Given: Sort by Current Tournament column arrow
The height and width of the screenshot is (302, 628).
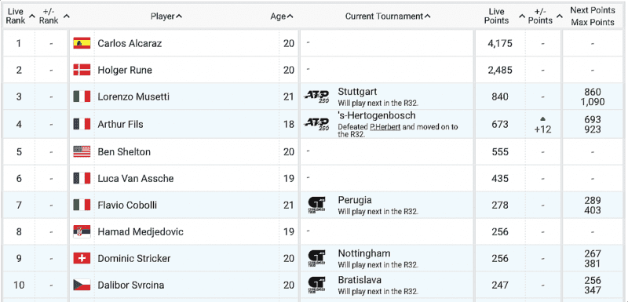Looking at the screenshot, I should click(x=427, y=16).
